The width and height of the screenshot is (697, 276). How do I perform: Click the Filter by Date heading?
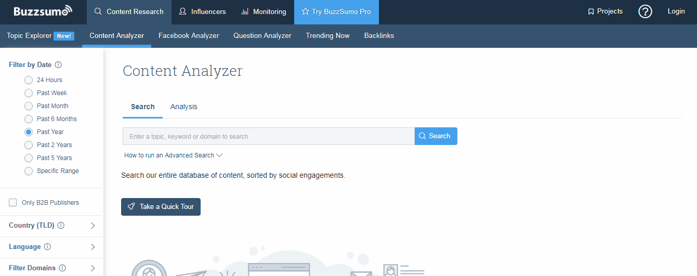(x=30, y=65)
